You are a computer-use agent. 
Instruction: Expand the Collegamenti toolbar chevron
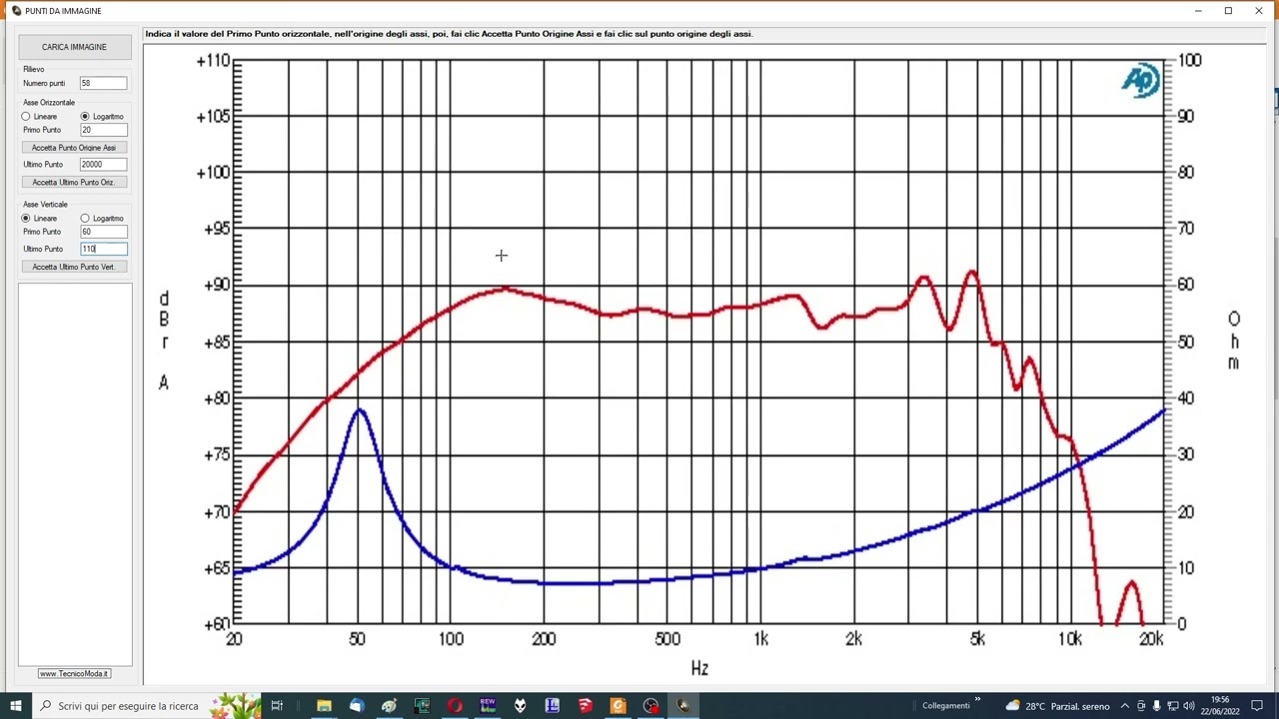[x=978, y=700]
